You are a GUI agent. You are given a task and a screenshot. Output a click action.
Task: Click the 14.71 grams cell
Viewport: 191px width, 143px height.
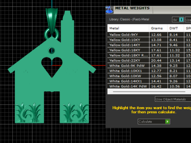pos(158,45)
